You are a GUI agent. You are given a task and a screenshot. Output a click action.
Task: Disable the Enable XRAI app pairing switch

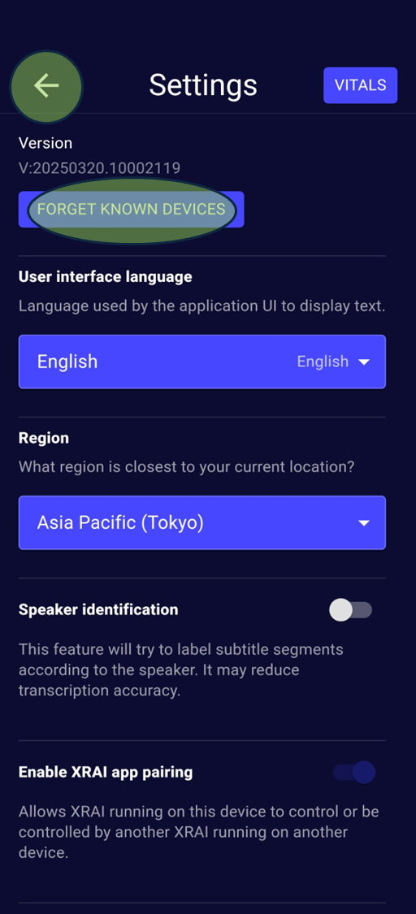[x=354, y=773]
